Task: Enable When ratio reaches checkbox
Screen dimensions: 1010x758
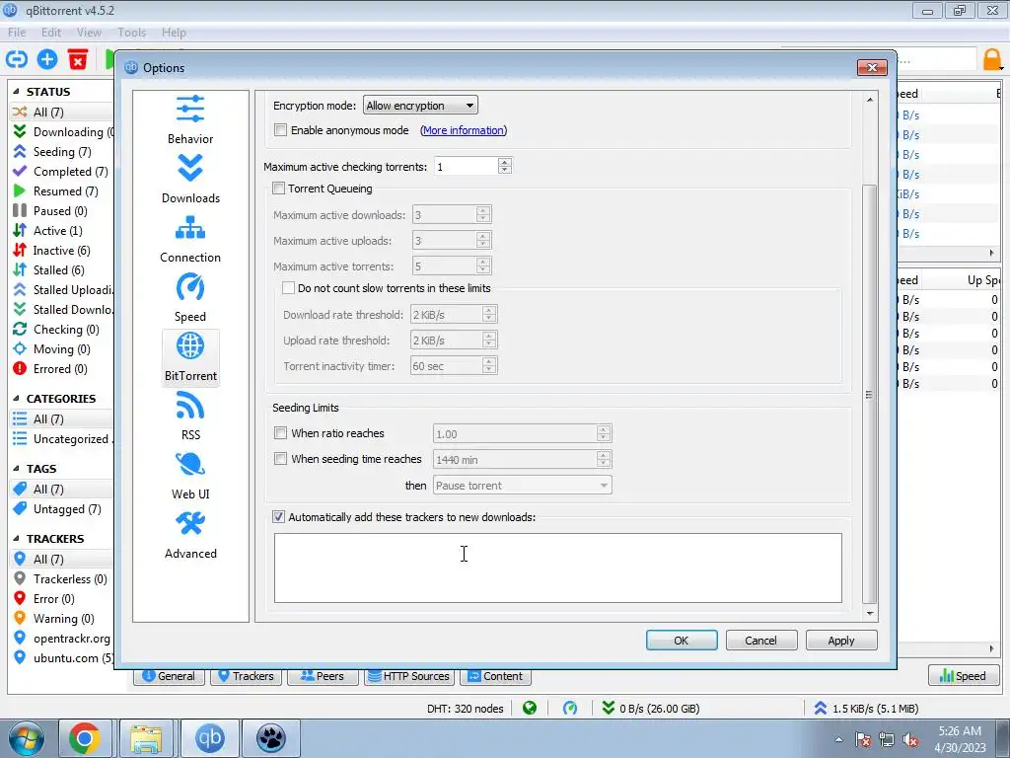Action: 280,433
